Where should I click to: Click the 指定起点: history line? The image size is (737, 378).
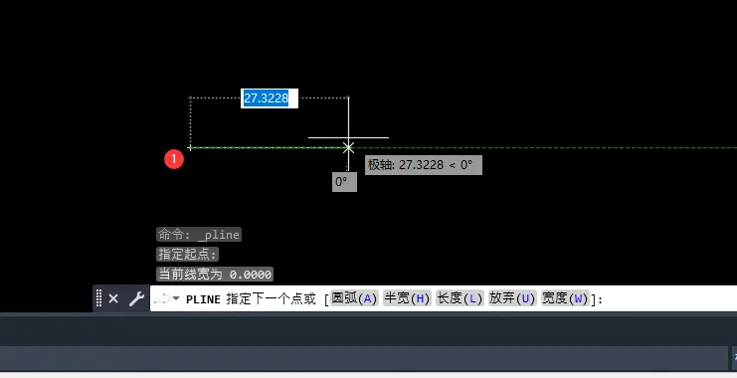(188, 255)
